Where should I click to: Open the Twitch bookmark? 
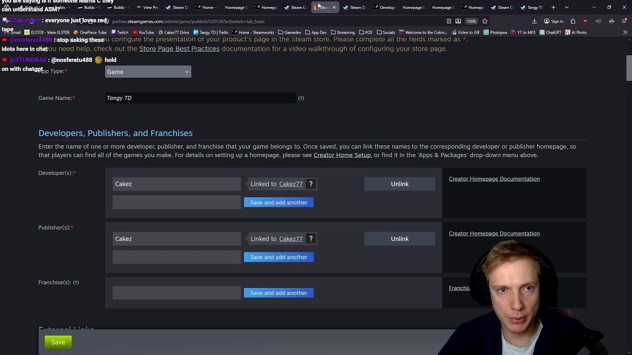tap(119, 33)
